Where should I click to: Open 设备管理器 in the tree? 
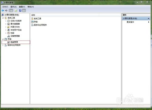15,36
